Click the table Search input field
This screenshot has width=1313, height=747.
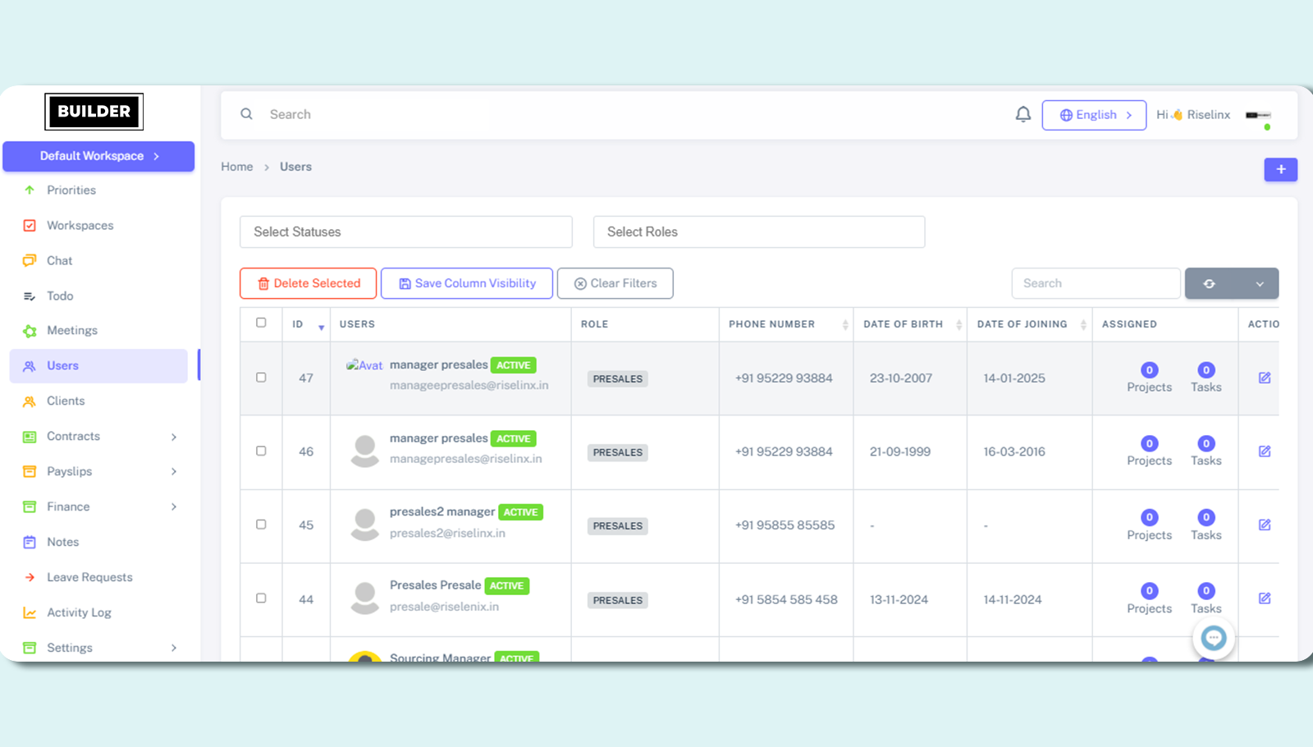click(x=1095, y=283)
